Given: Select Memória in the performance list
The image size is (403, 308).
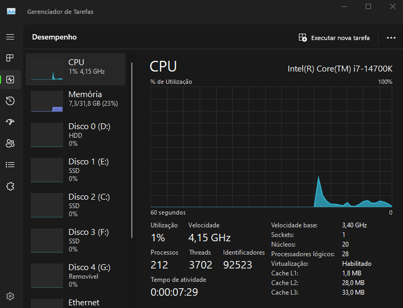Looking at the screenshot, I should click(x=76, y=101).
